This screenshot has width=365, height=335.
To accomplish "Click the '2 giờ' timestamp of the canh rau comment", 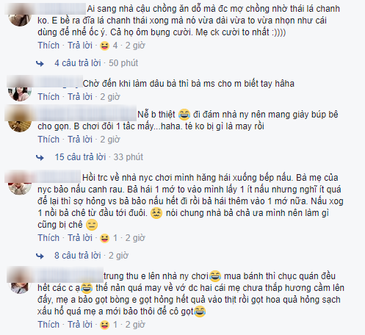I will [x=135, y=238].
